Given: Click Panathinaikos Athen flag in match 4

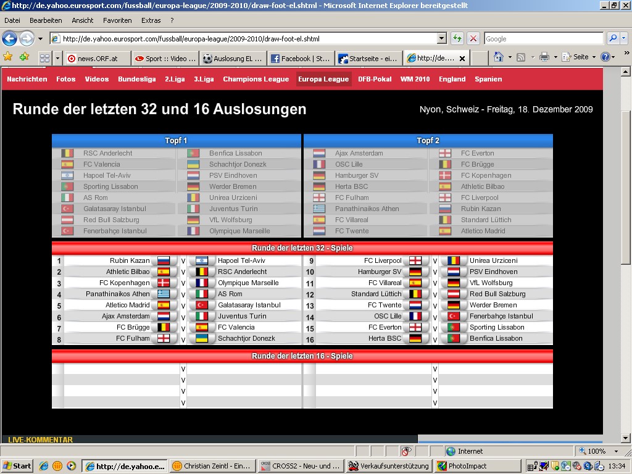Looking at the screenshot, I should point(163,294).
